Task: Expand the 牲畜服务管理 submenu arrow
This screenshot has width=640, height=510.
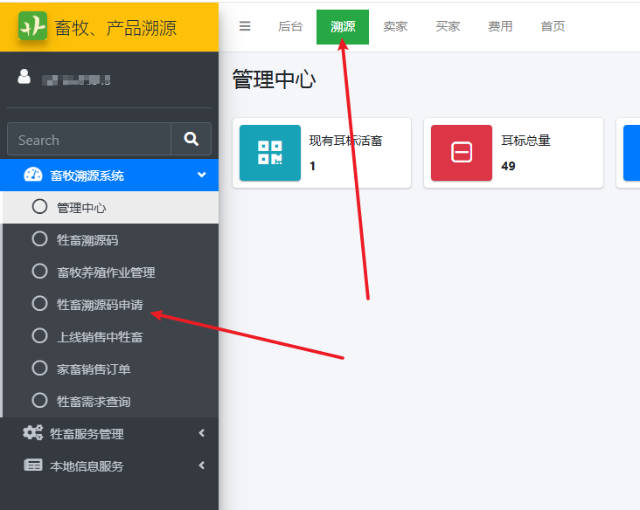Action: (x=202, y=433)
